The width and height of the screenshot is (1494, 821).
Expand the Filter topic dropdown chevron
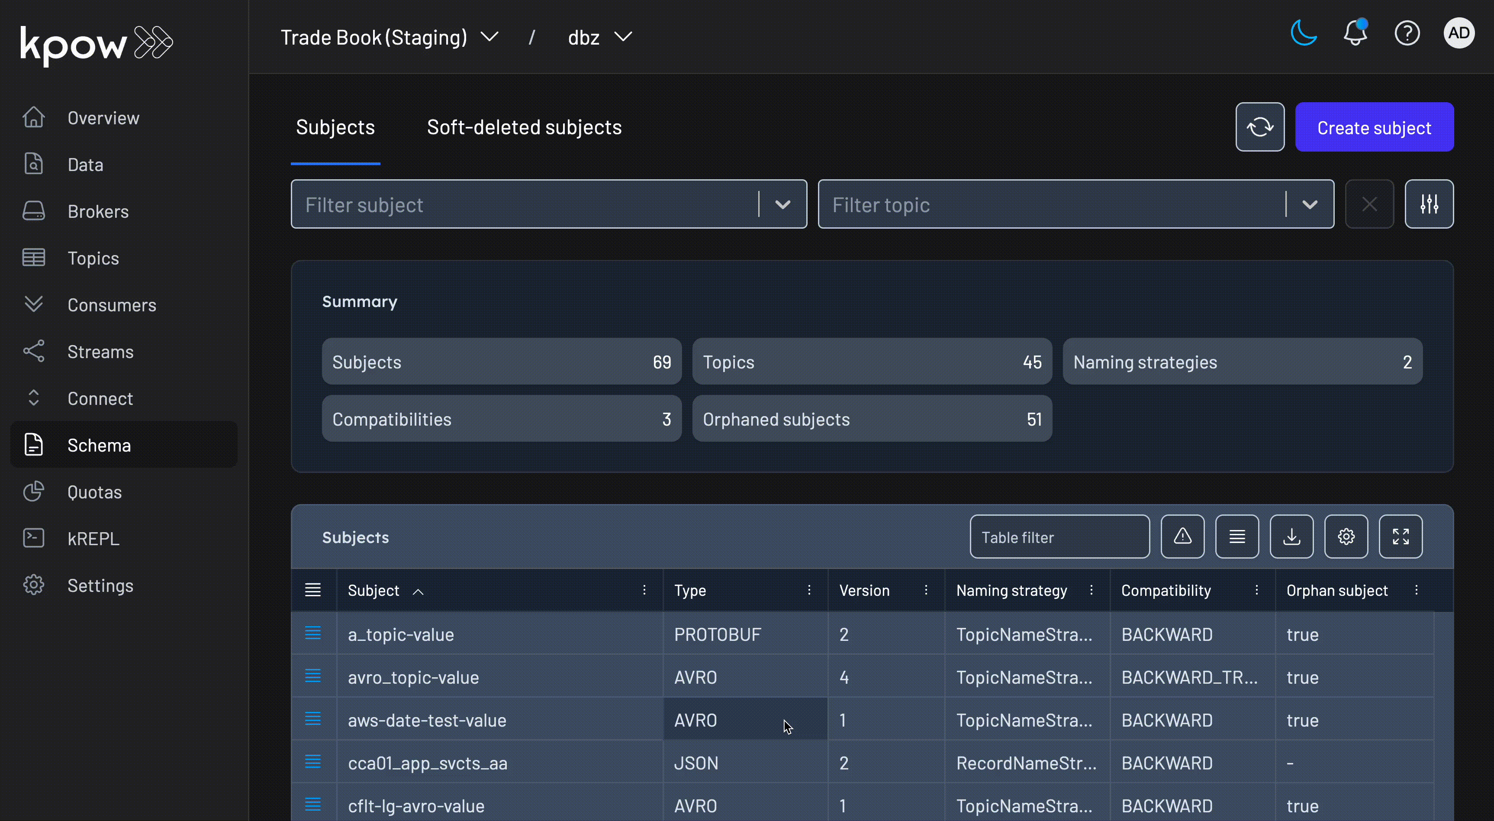tap(1309, 204)
